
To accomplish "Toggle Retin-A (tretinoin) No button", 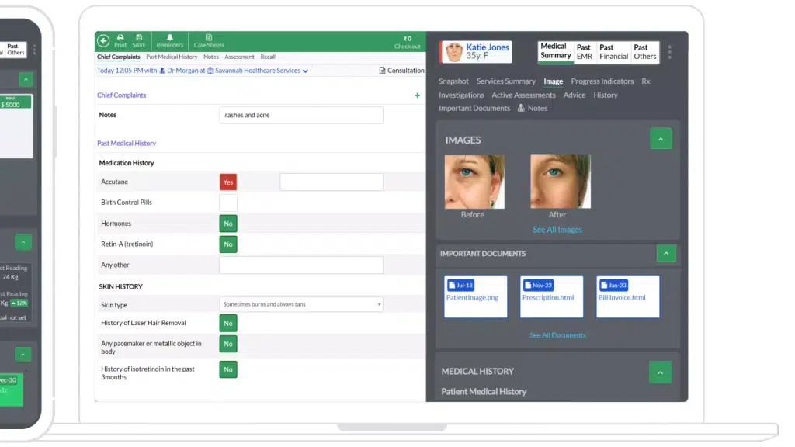I will (228, 244).
